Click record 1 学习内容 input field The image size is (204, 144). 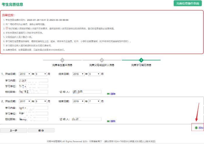pyautogui.click(x=34, y=80)
